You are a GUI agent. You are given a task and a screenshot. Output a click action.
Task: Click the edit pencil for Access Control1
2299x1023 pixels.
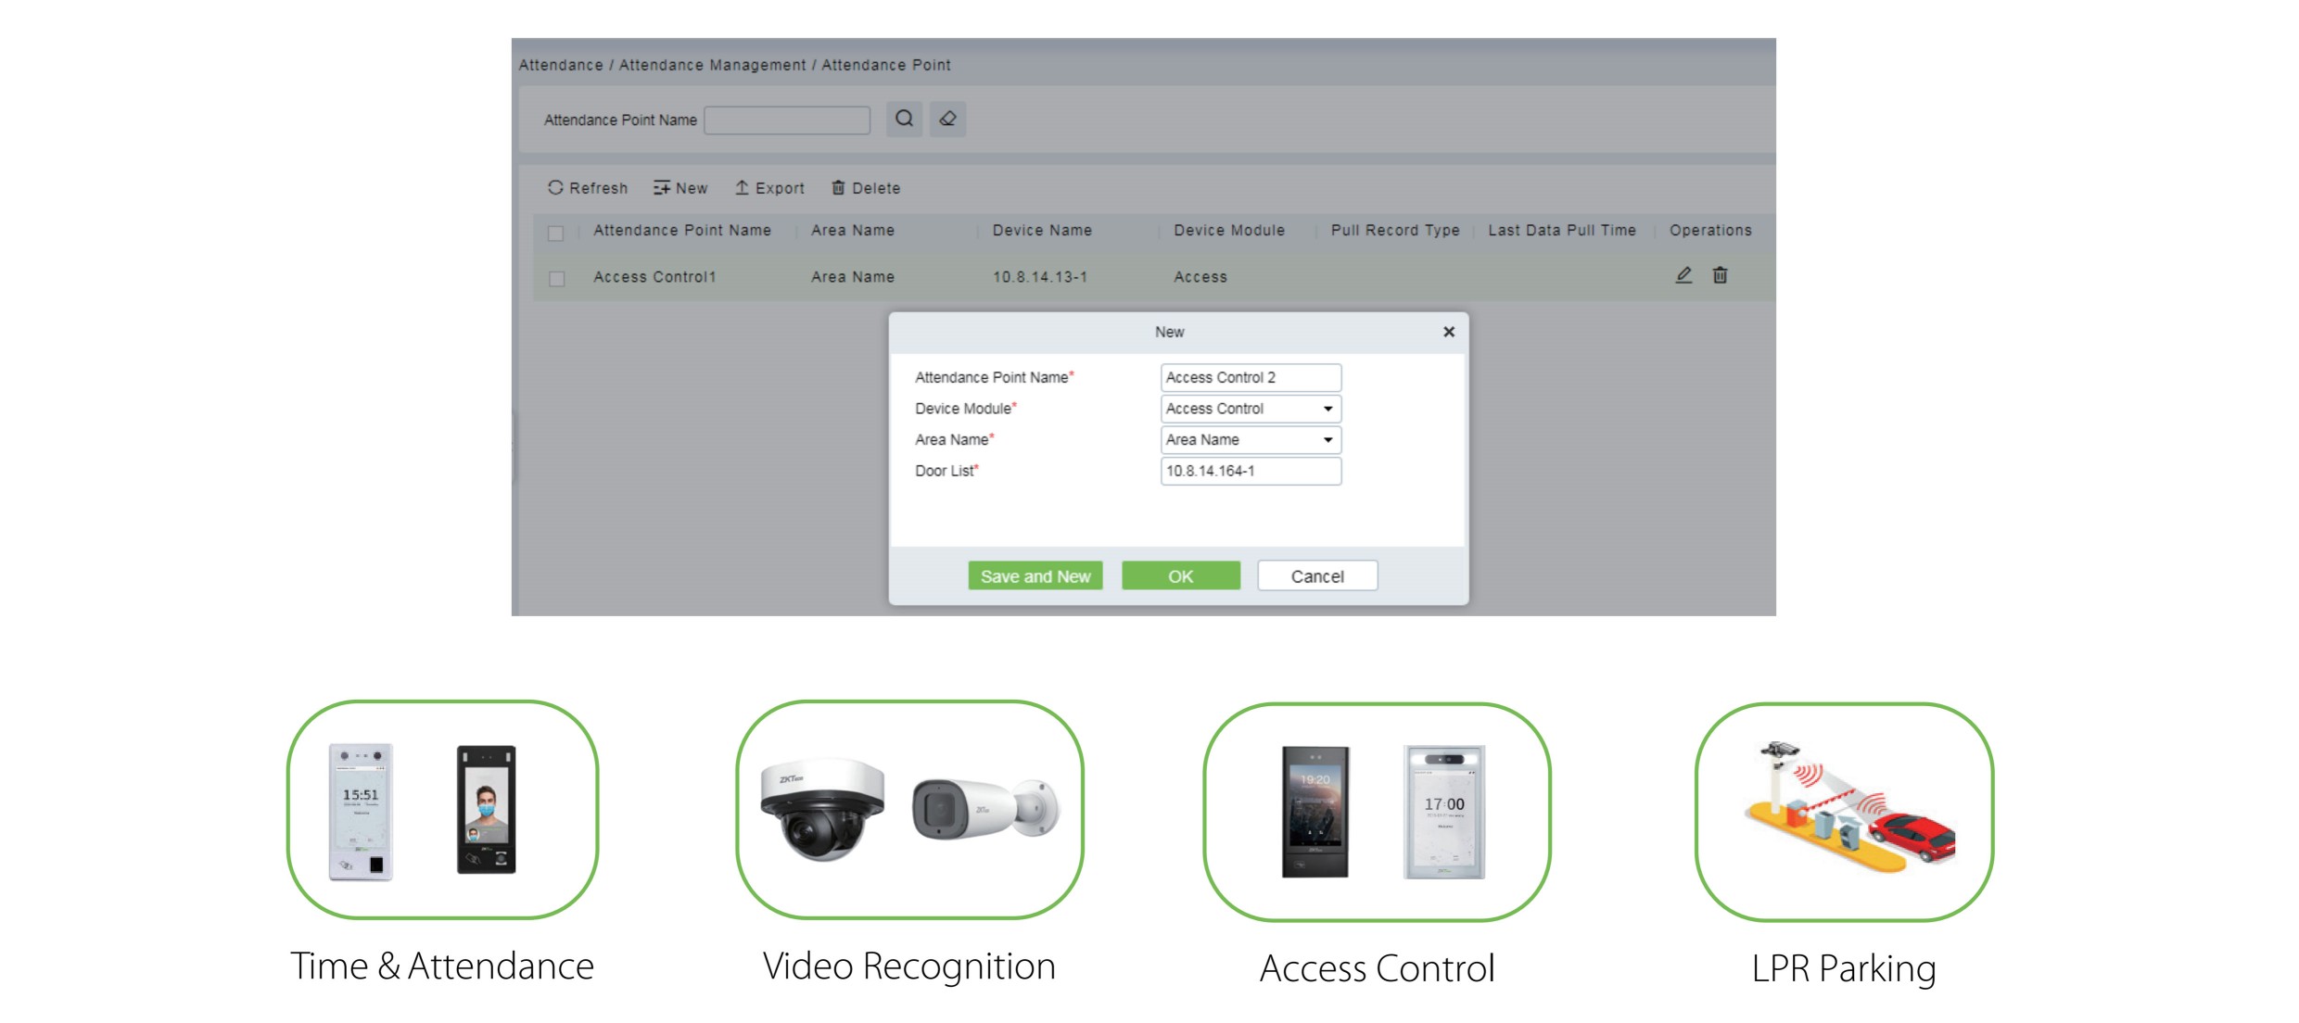(x=1683, y=275)
